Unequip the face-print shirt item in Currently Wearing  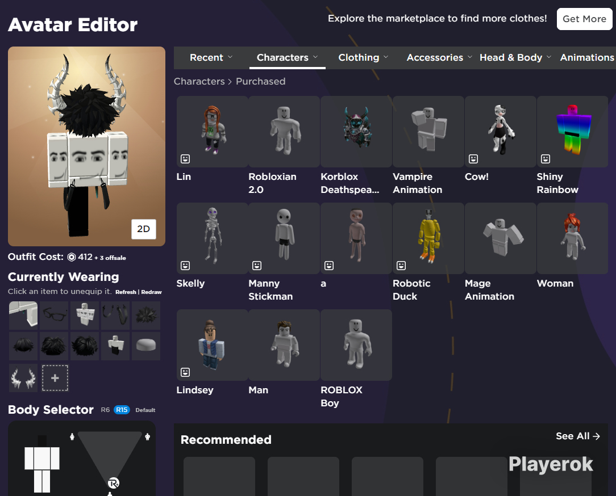85,316
